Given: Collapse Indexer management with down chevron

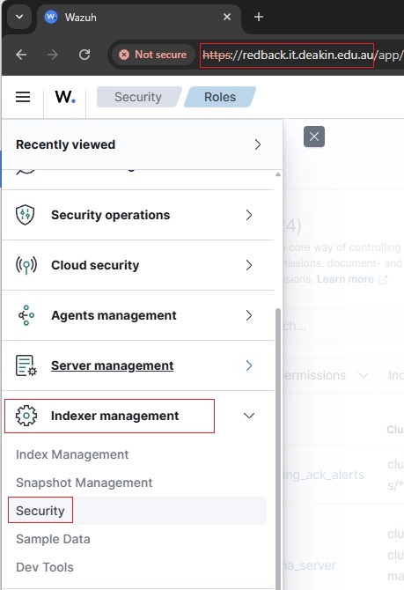Looking at the screenshot, I should coord(249,416).
